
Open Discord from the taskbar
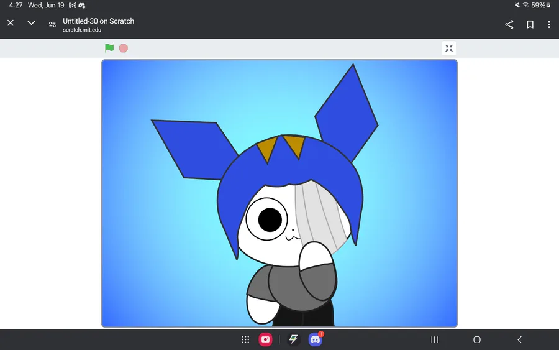pos(315,339)
